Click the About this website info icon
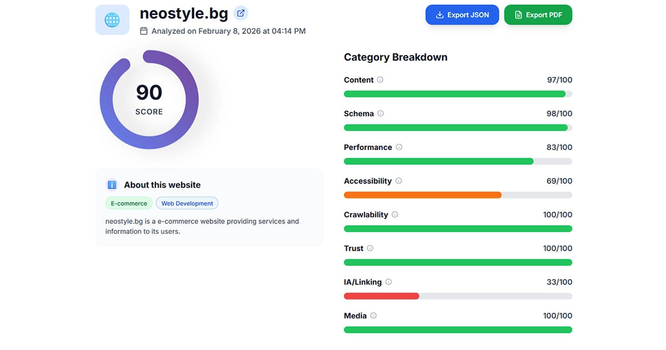Image resolution: width=666 pixels, height=350 pixels. (112, 185)
